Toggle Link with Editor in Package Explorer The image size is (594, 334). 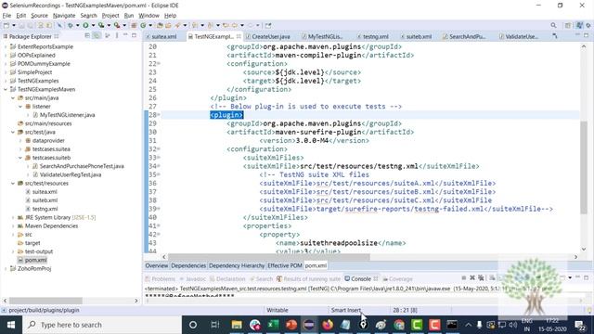97,35
